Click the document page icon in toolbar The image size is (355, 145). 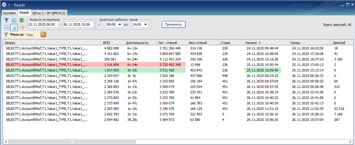coord(6,28)
